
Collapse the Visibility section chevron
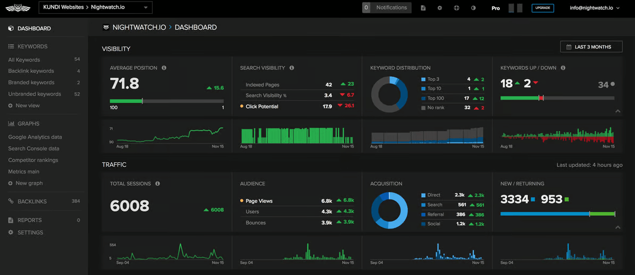click(x=617, y=111)
